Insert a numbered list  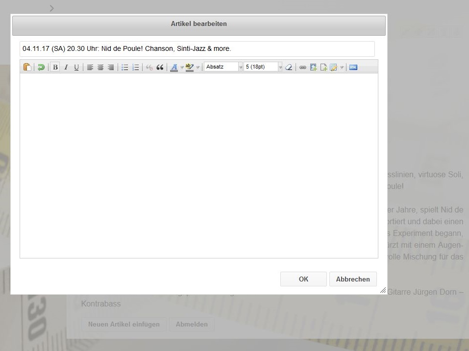click(x=136, y=67)
